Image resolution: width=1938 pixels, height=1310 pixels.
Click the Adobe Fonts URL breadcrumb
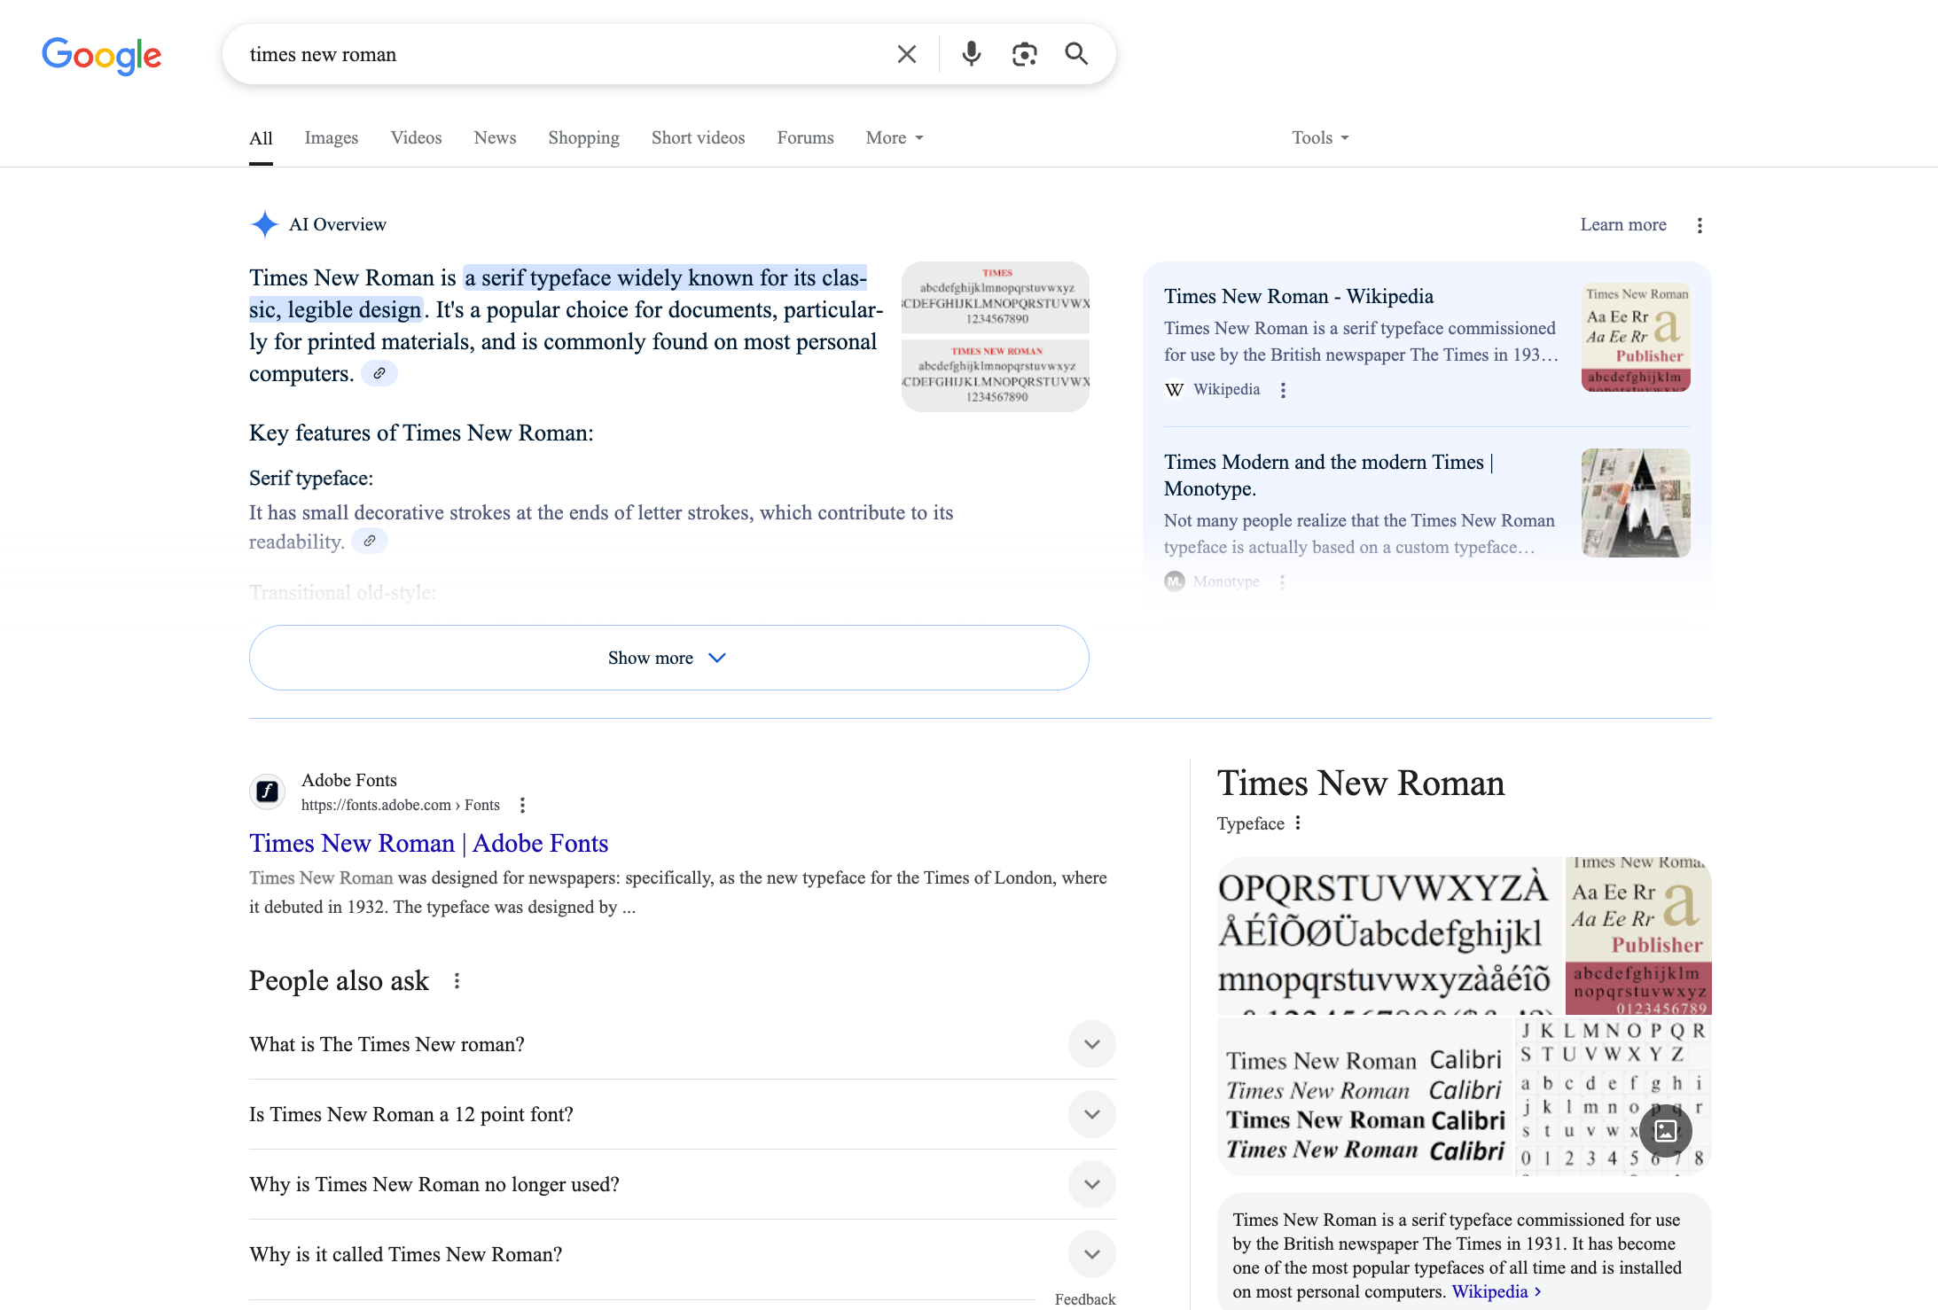click(401, 805)
